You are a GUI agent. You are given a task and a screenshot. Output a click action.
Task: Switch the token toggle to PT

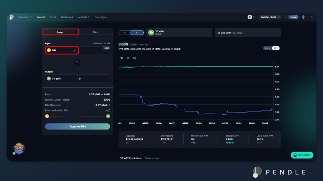[x=125, y=33]
